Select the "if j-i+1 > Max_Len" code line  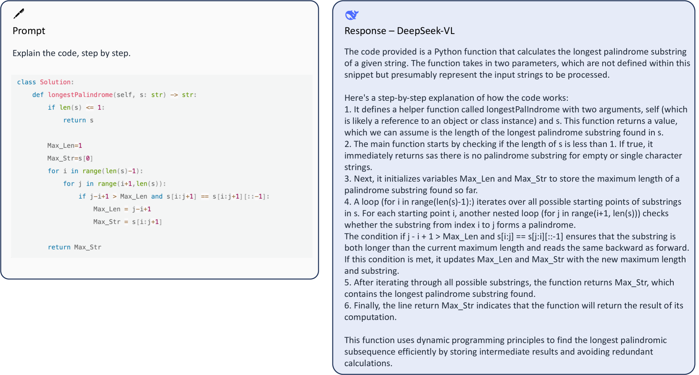tap(174, 197)
